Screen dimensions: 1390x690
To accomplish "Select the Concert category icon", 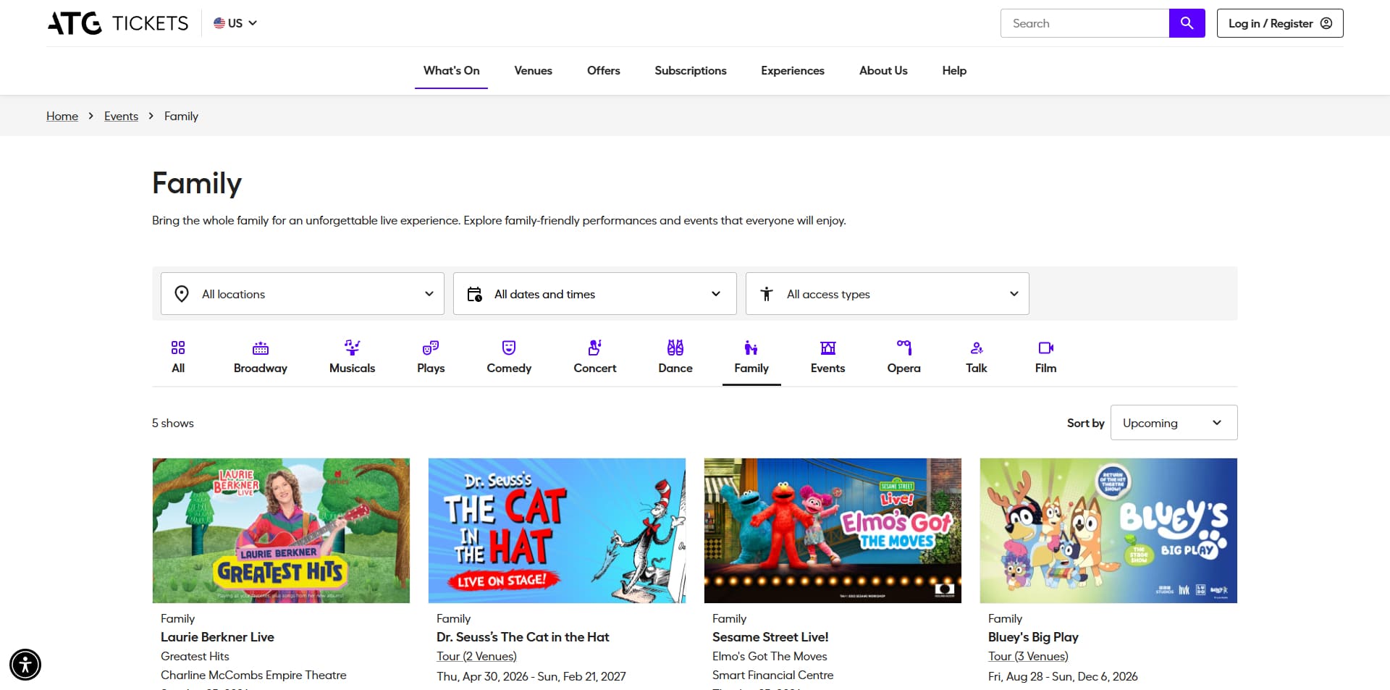I will (595, 348).
